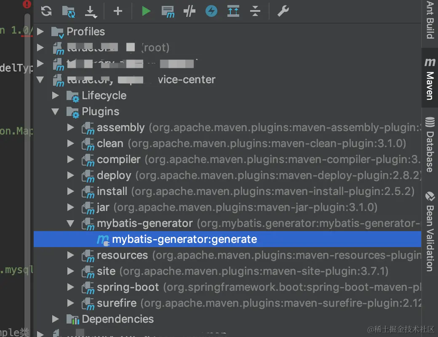Image resolution: width=438 pixels, height=337 pixels.
Task: Select Maven tool window tab
Action: [430, 78]
